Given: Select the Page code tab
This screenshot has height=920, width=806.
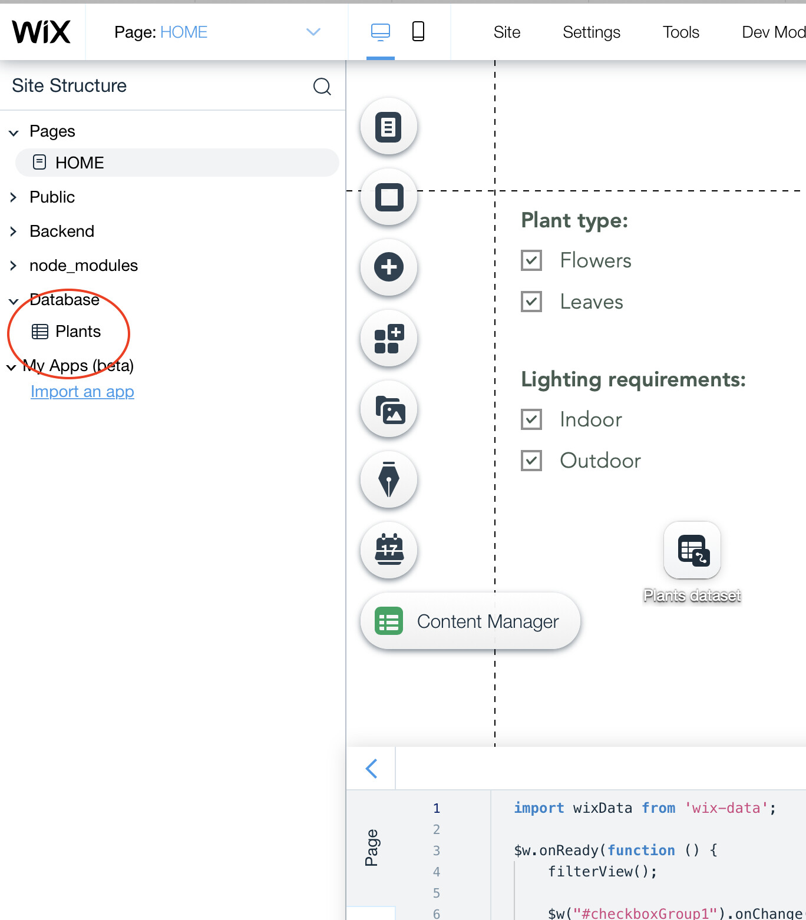Looking at the screenshot, I should coord(371,848).
